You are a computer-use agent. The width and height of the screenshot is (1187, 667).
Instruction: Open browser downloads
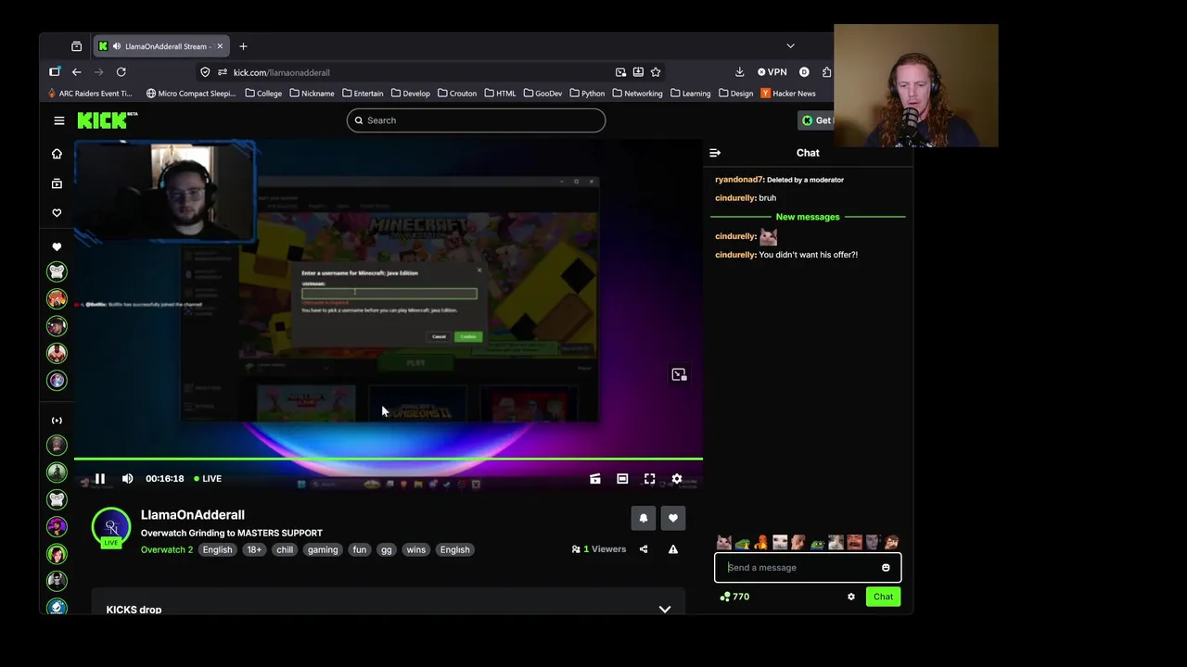739,72
